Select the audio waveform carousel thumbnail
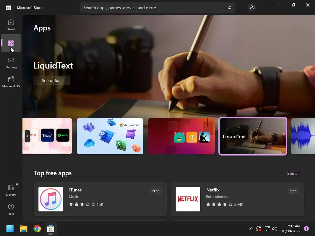Viewport: 315px width, 236px height. tap(303, 136)
